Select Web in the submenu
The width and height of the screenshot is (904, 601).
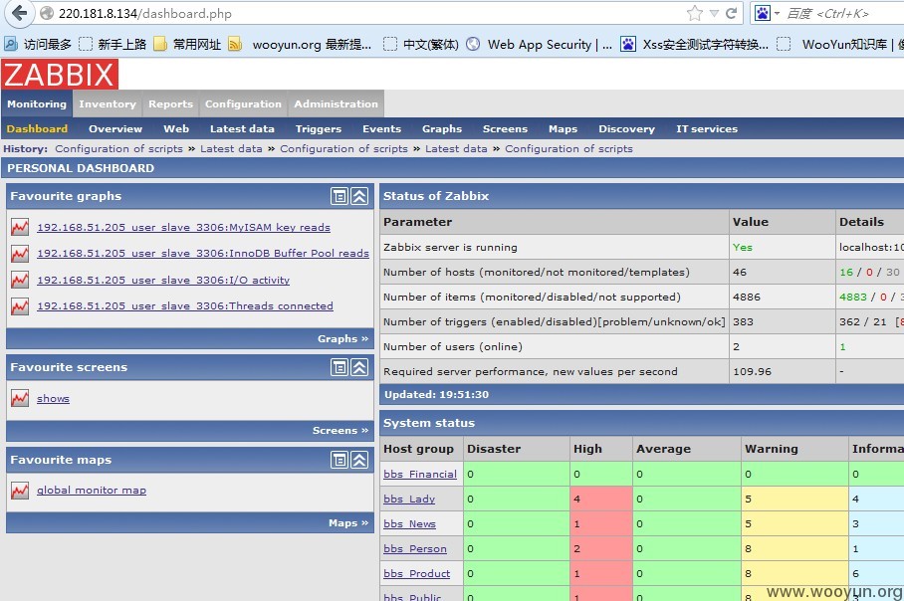[176, 129]
